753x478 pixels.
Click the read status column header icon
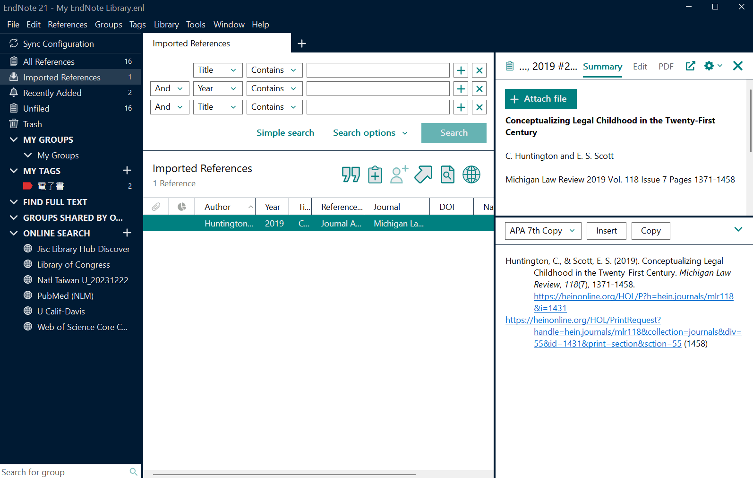182,207
